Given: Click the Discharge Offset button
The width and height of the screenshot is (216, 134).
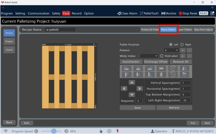Looking at the screenshot, I should pyautogui.click(x=156, y=62).
